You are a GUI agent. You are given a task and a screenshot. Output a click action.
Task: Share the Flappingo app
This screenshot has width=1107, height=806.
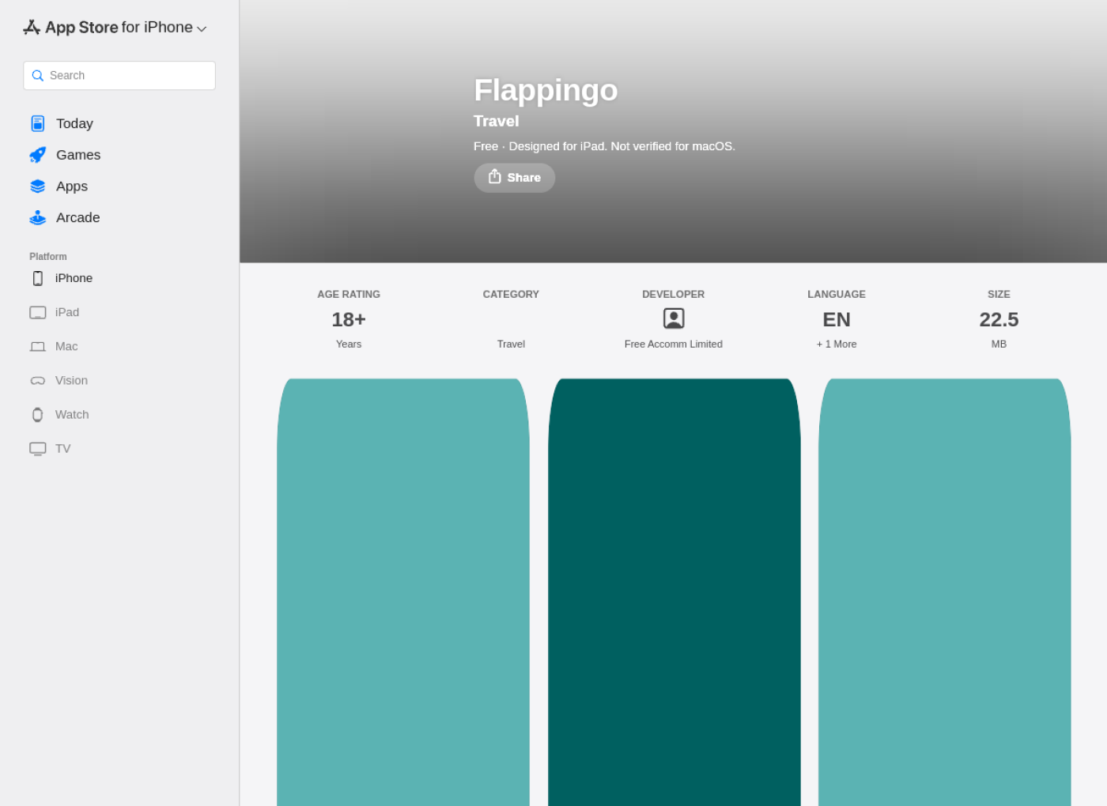(514, 178)
